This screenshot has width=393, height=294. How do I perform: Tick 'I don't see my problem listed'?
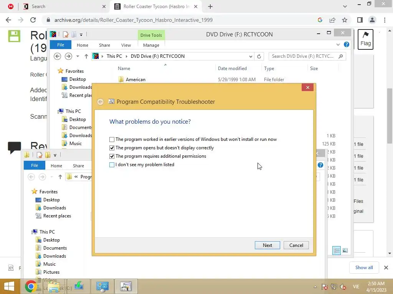tap(112, 165)
